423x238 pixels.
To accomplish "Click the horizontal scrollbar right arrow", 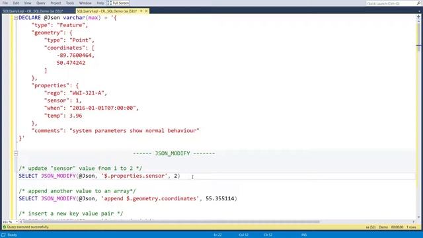I will coord(414,222).
